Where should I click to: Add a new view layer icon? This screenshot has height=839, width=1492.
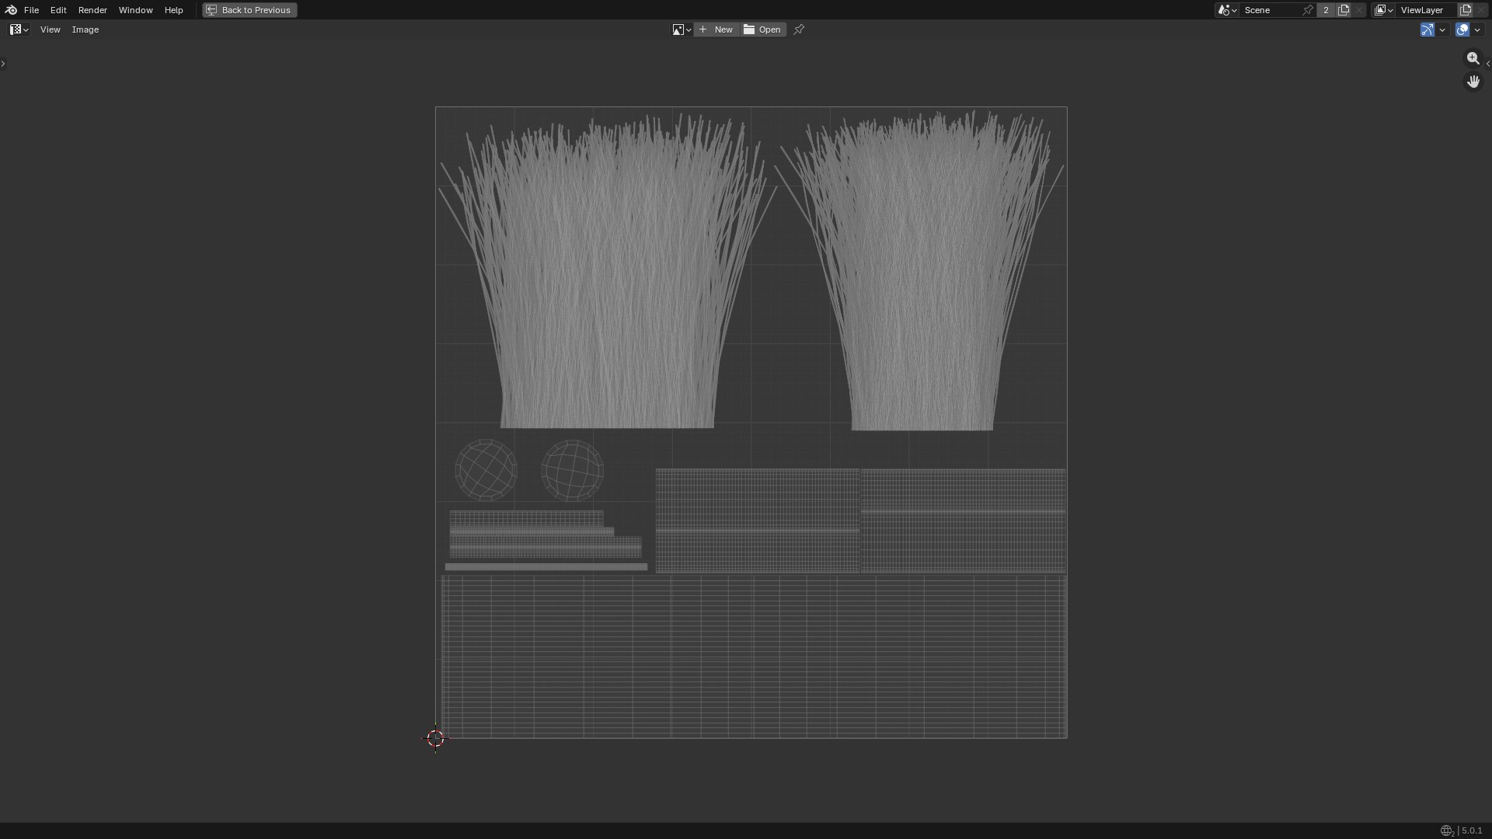pyautogui.click(x=1466, y=10)
